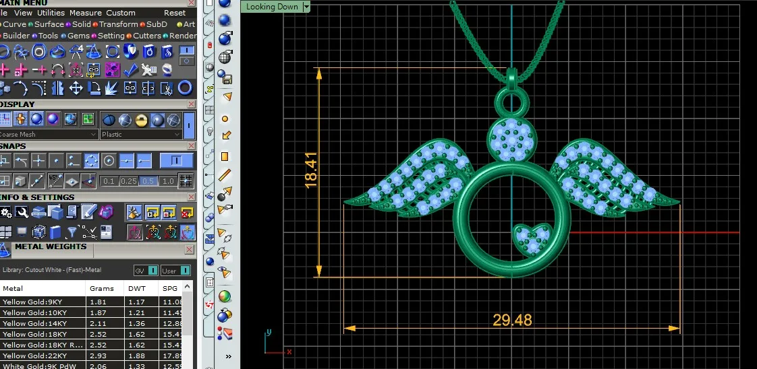Click the purple cube icon

coord(106,212)
